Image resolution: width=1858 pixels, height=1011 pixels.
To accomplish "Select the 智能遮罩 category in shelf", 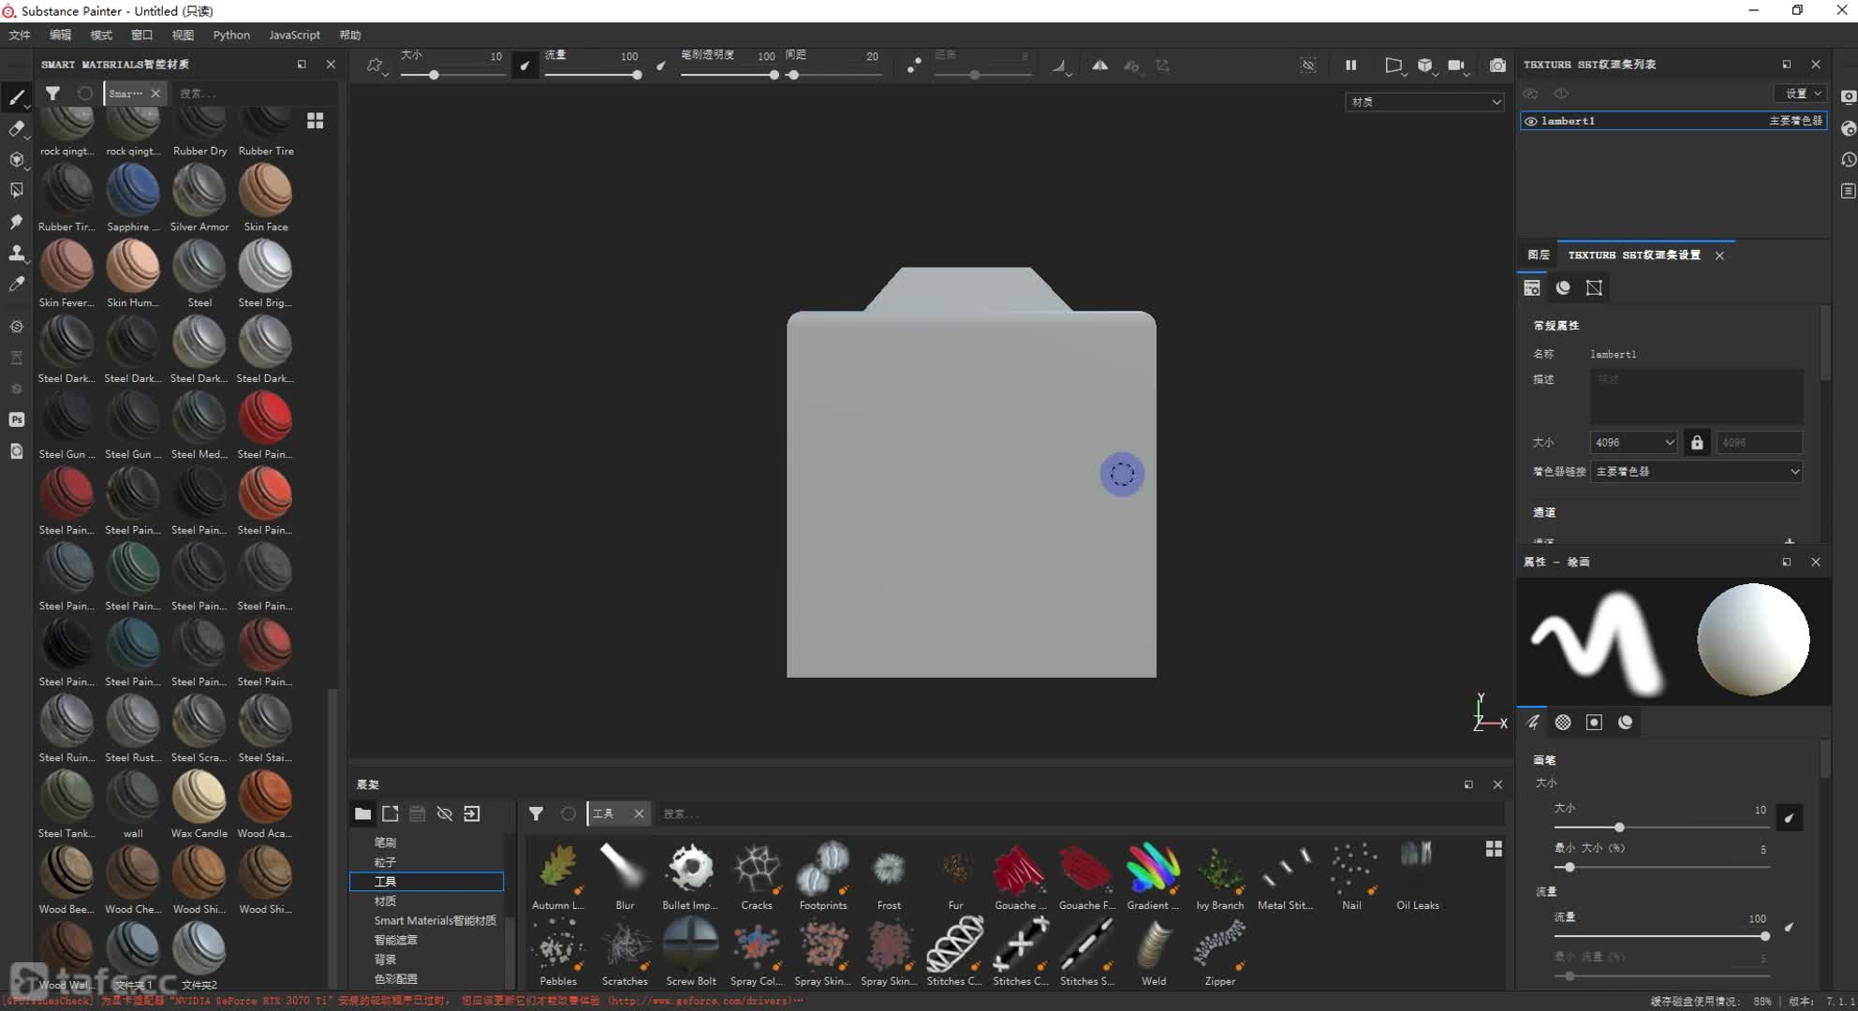I will click(x=395, y=940).
